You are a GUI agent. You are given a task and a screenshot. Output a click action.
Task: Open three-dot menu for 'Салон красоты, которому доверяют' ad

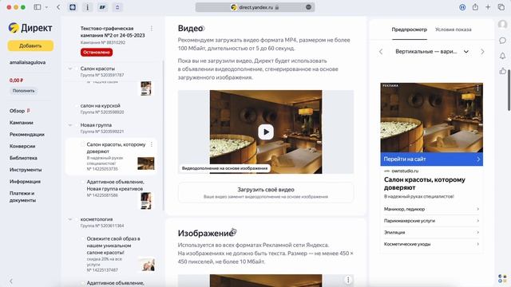pyautogui.click(x=152, y=144)
